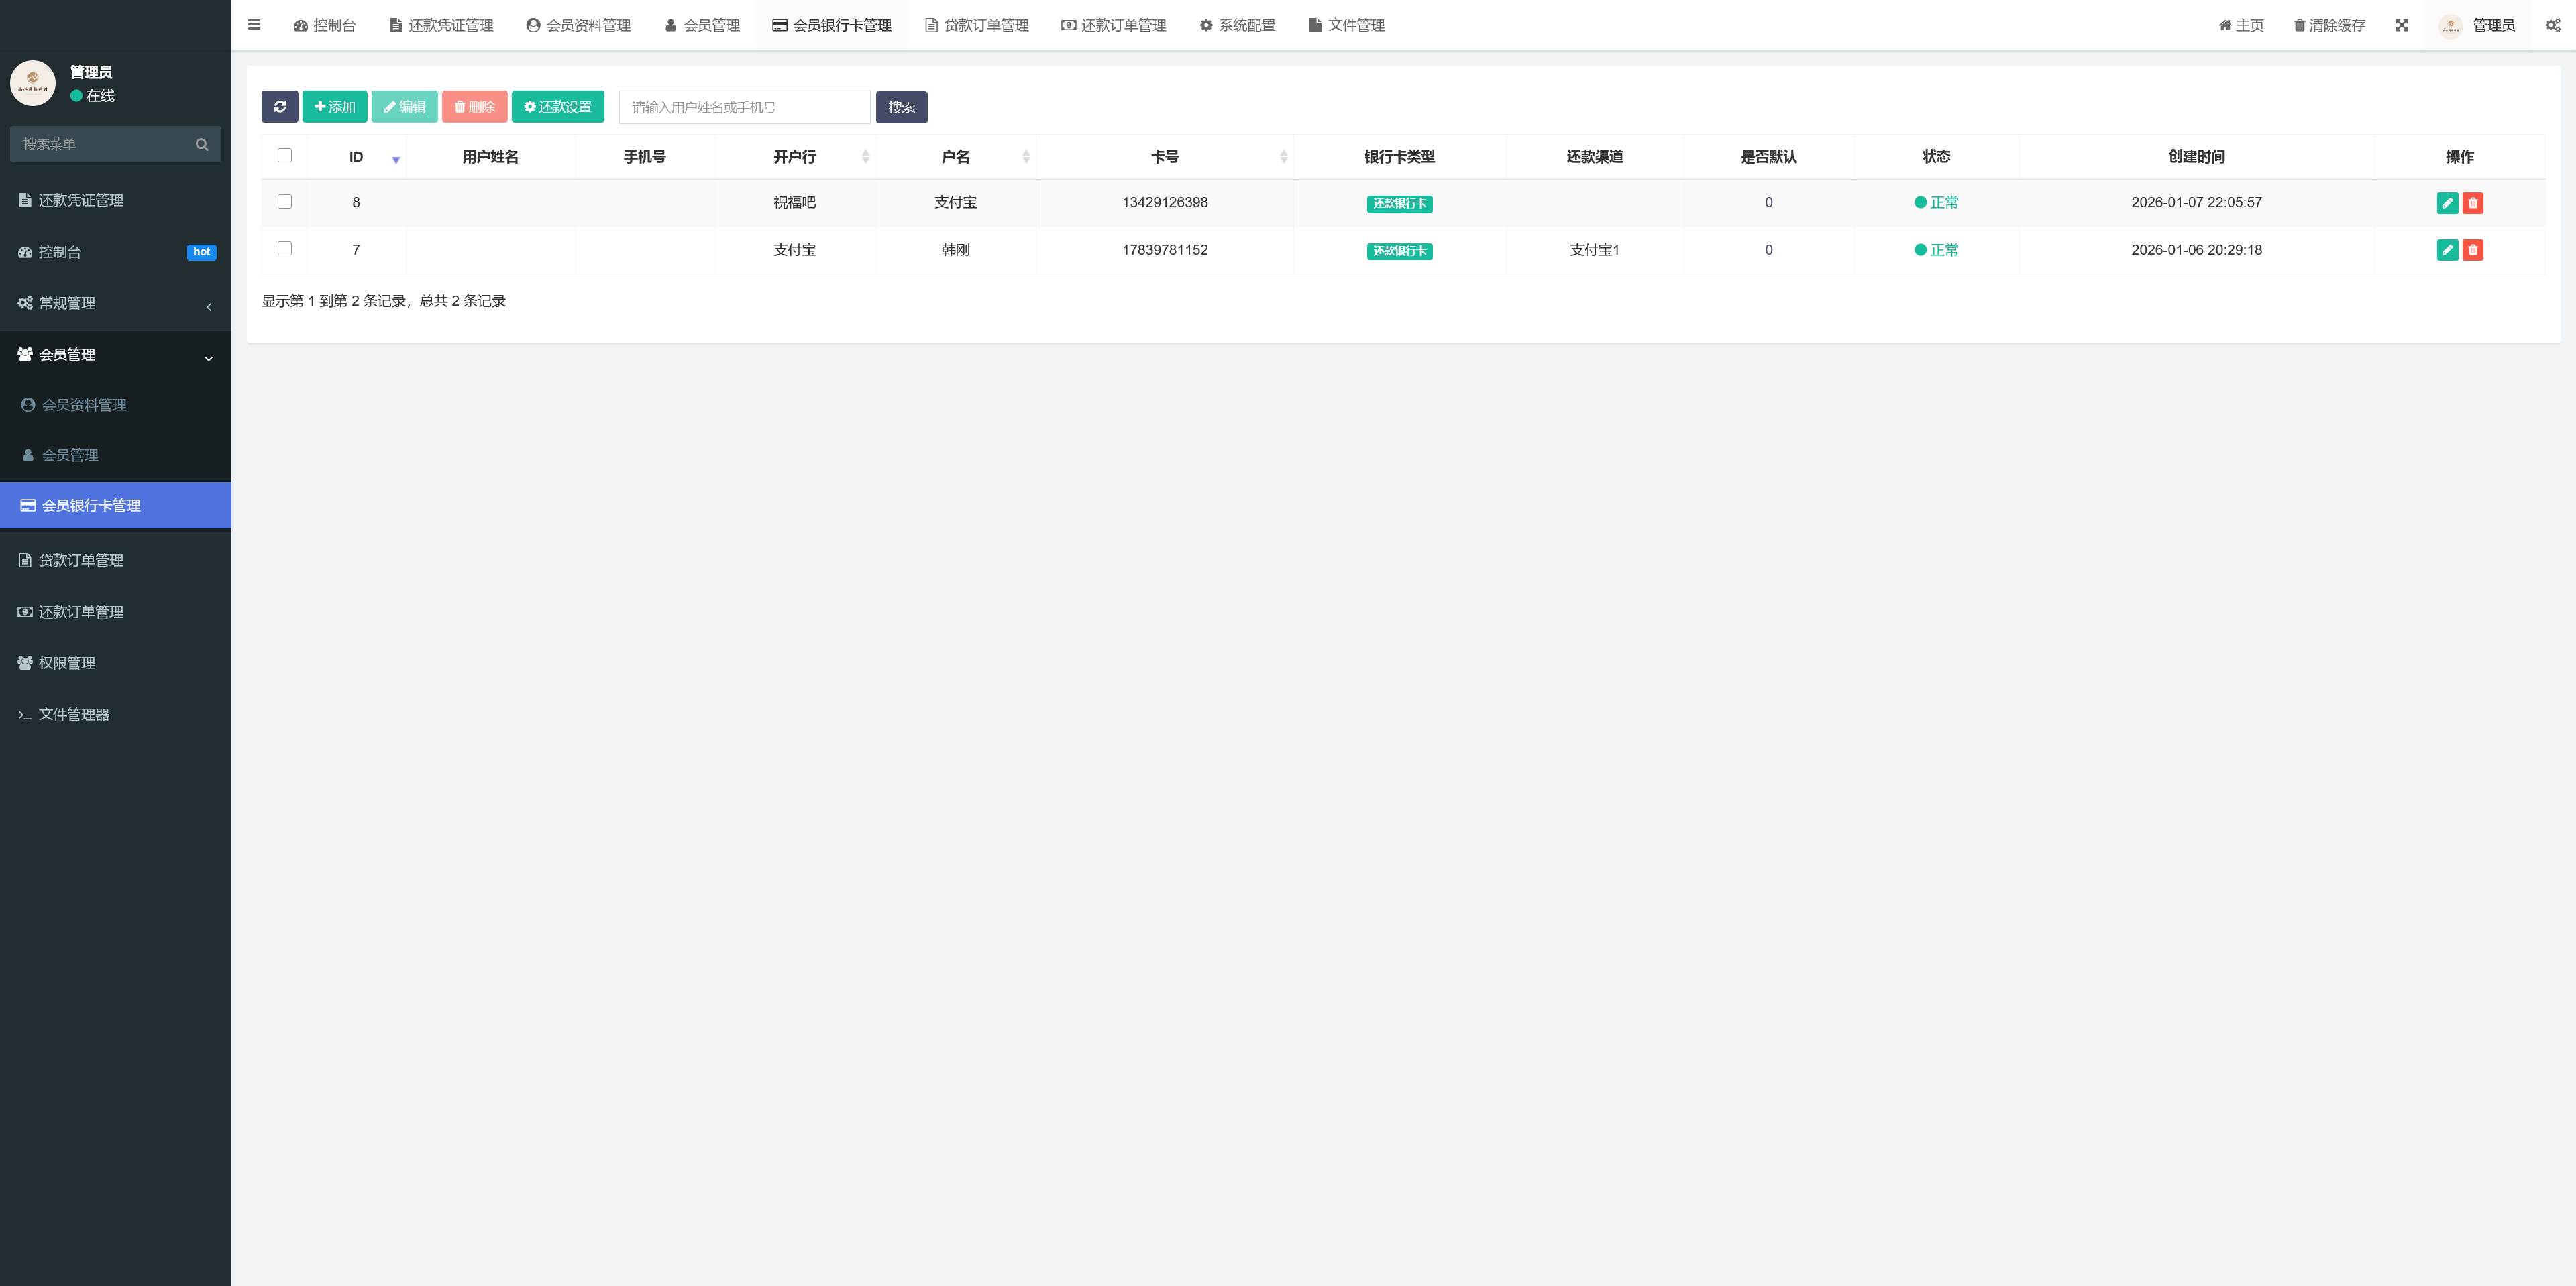Tick the checkbox for row ID 8
This screenshot has height=1286, width=2576.
coord(285,201)
